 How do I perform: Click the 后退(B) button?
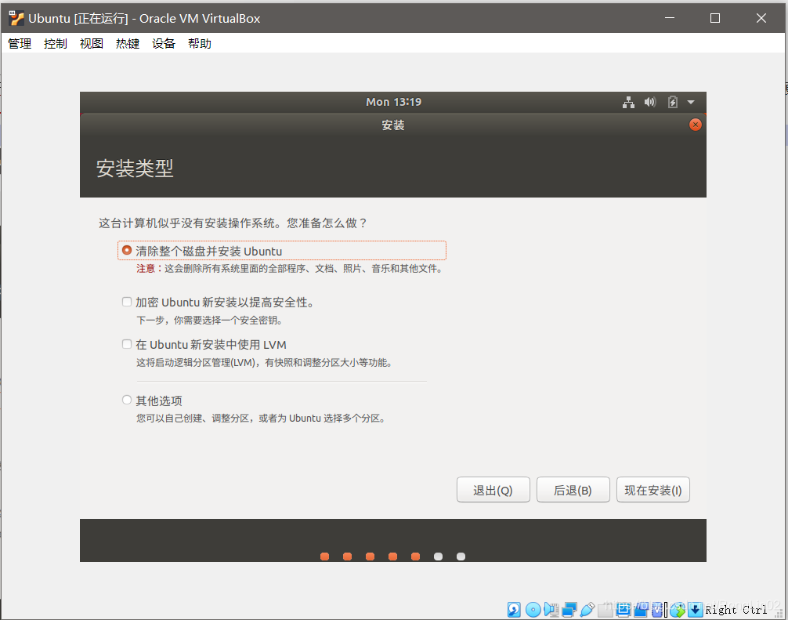tap(573, 490)
